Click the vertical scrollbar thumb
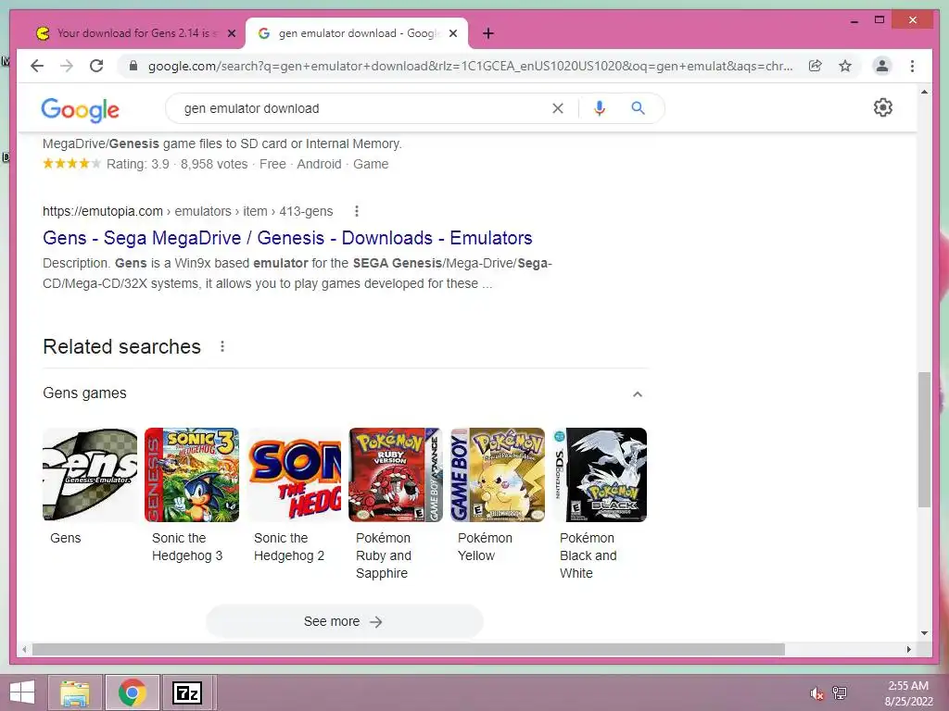 pos(924,440)
